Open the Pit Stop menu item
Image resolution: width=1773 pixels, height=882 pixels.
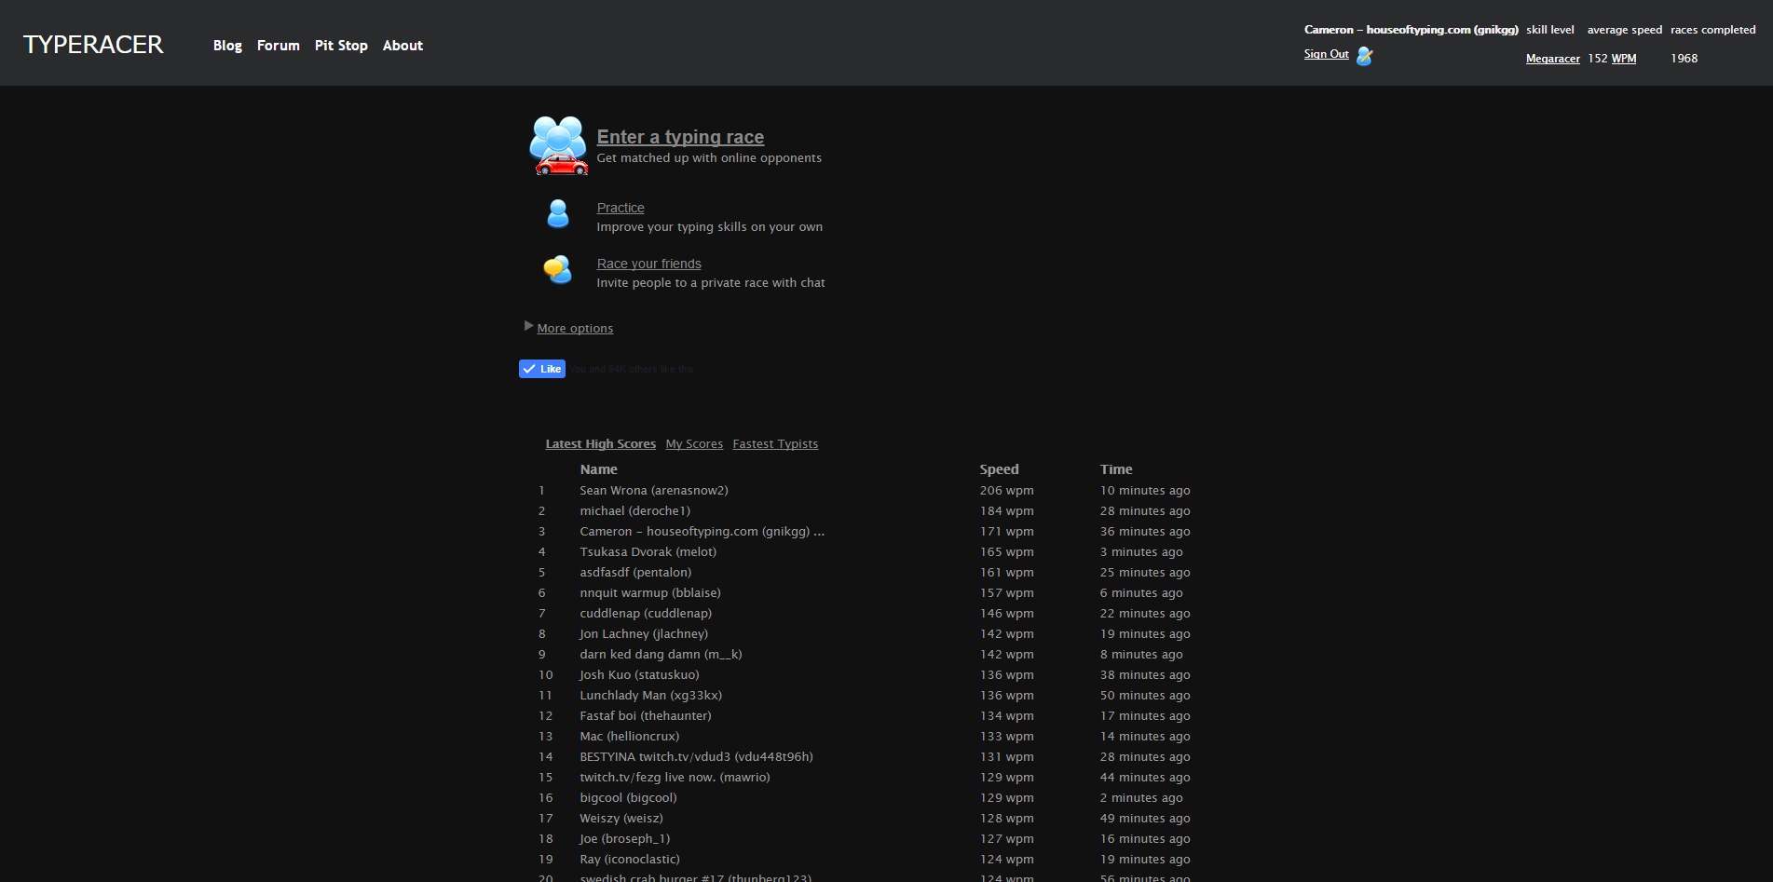point(341,46)
